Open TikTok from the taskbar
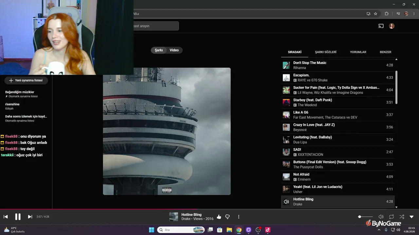Viewport: 419px width, 235px height. [267, 230]
